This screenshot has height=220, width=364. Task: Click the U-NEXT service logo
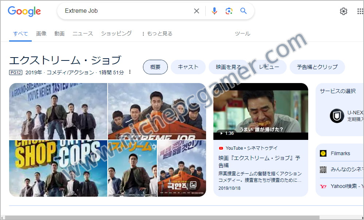(x=337, y=116)
